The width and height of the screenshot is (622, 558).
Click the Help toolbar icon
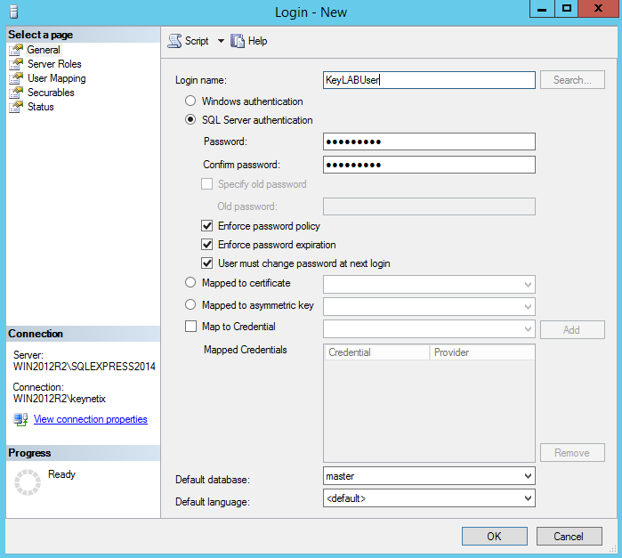238,41
